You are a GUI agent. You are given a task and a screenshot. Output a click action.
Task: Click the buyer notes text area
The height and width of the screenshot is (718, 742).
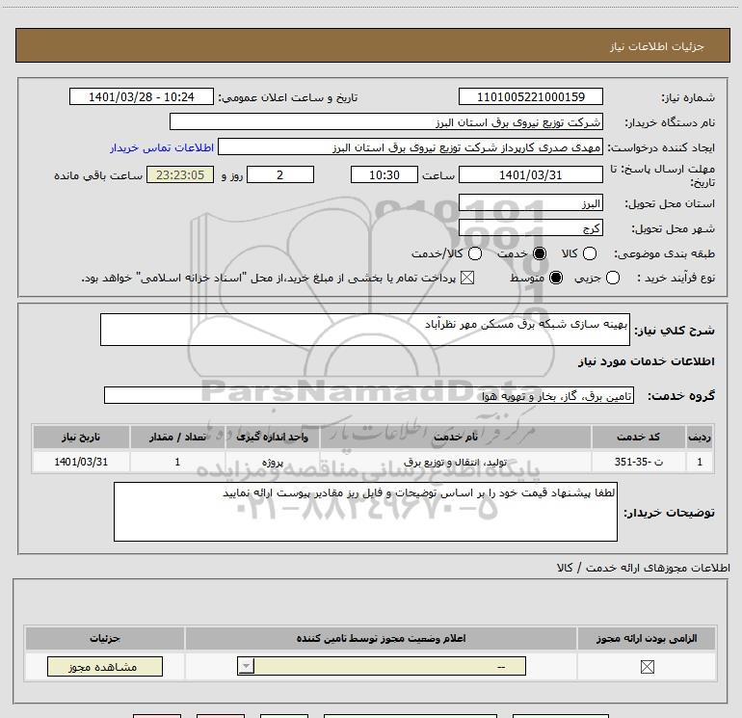point(365,511)
